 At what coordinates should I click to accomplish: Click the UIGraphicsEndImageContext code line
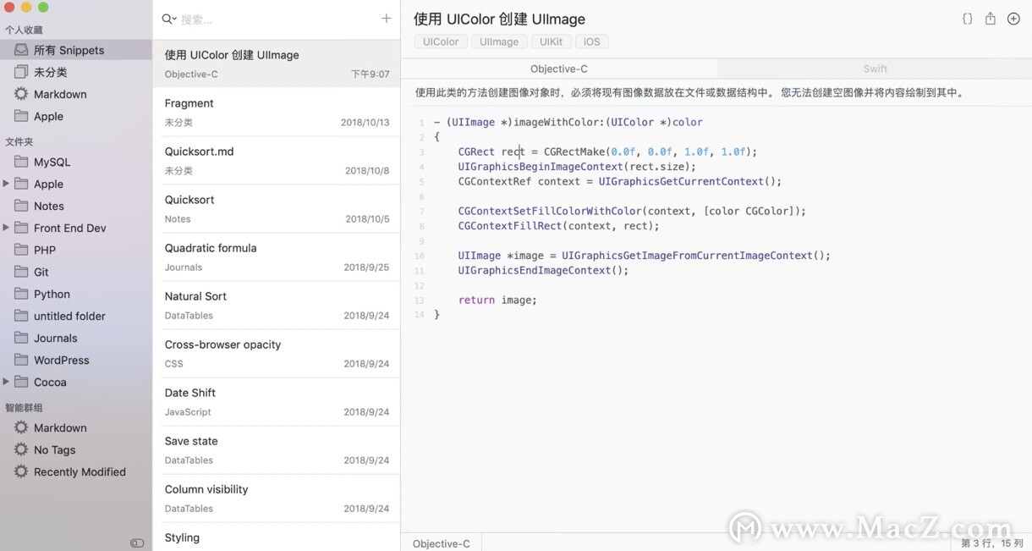tap(544, 270)
